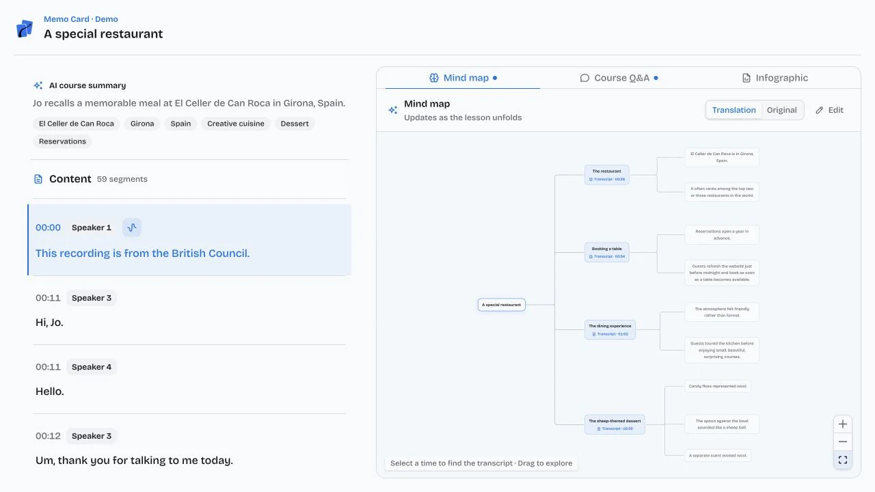Fit the mind map to view
The height and width of the screenshot is (492, 875).
(x=843, y=460)
